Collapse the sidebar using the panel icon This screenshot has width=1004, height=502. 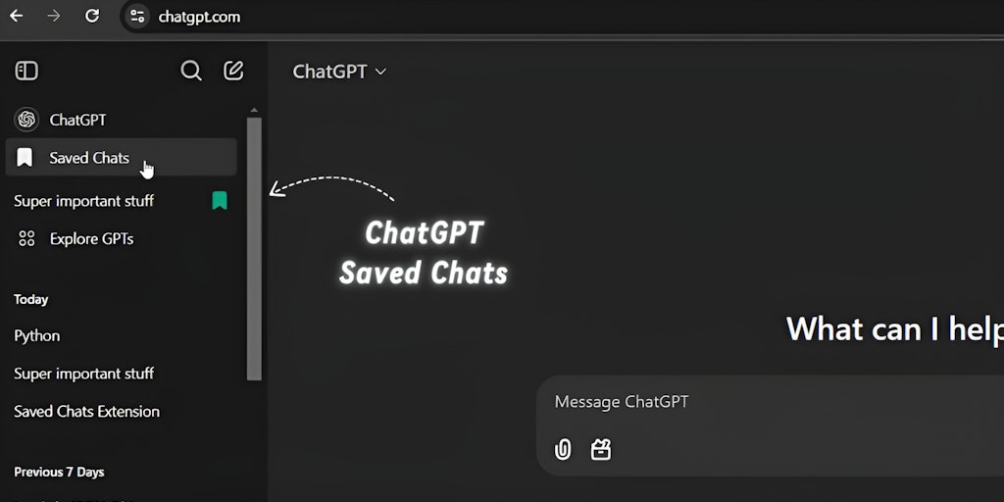[x=26, y=71]
